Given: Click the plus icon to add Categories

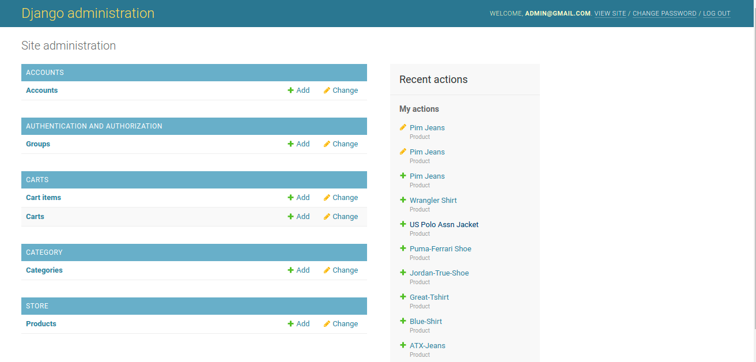Looking at the screenshot, I should 291,270.
